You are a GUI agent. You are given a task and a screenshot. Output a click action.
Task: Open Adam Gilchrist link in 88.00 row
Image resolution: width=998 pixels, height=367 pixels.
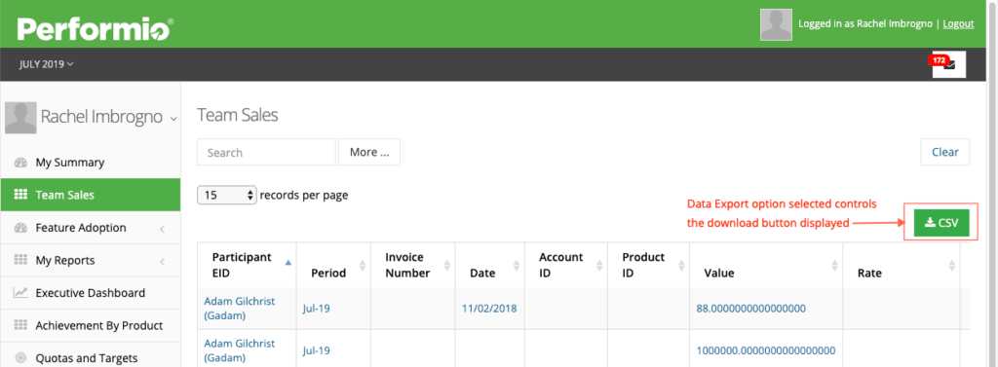coord(240,308)
